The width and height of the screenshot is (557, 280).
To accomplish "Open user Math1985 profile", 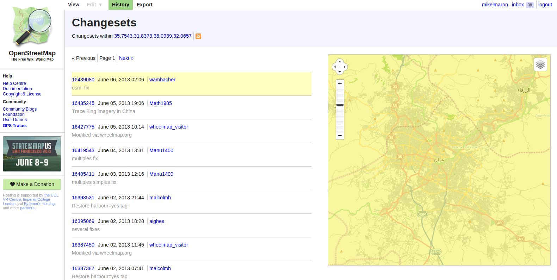I will pos(161,103).
